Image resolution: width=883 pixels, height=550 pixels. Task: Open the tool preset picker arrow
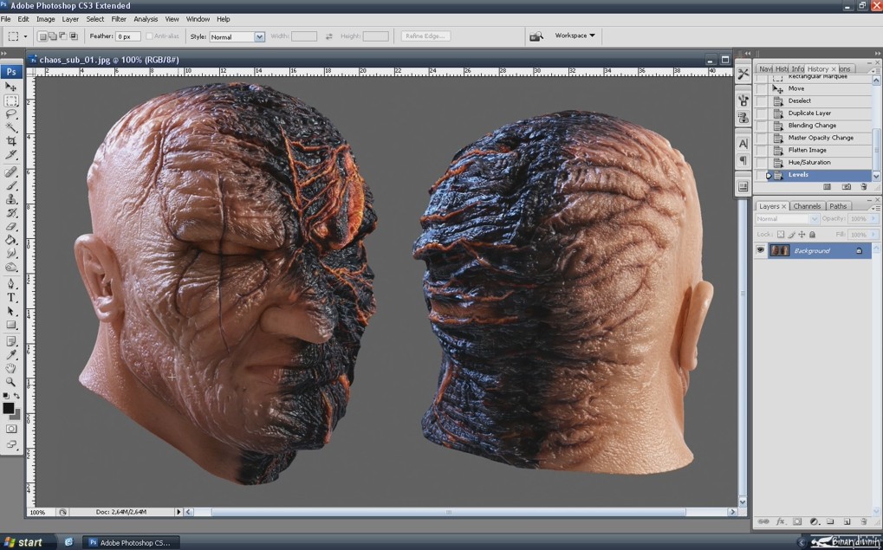[25, 36]
